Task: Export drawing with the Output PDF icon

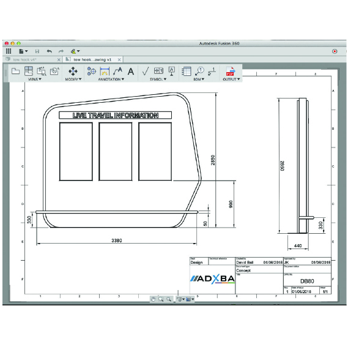Action: [x=231, y=72]
